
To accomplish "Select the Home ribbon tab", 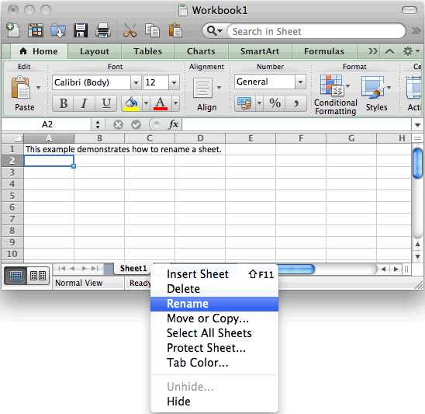I will 39,51.
